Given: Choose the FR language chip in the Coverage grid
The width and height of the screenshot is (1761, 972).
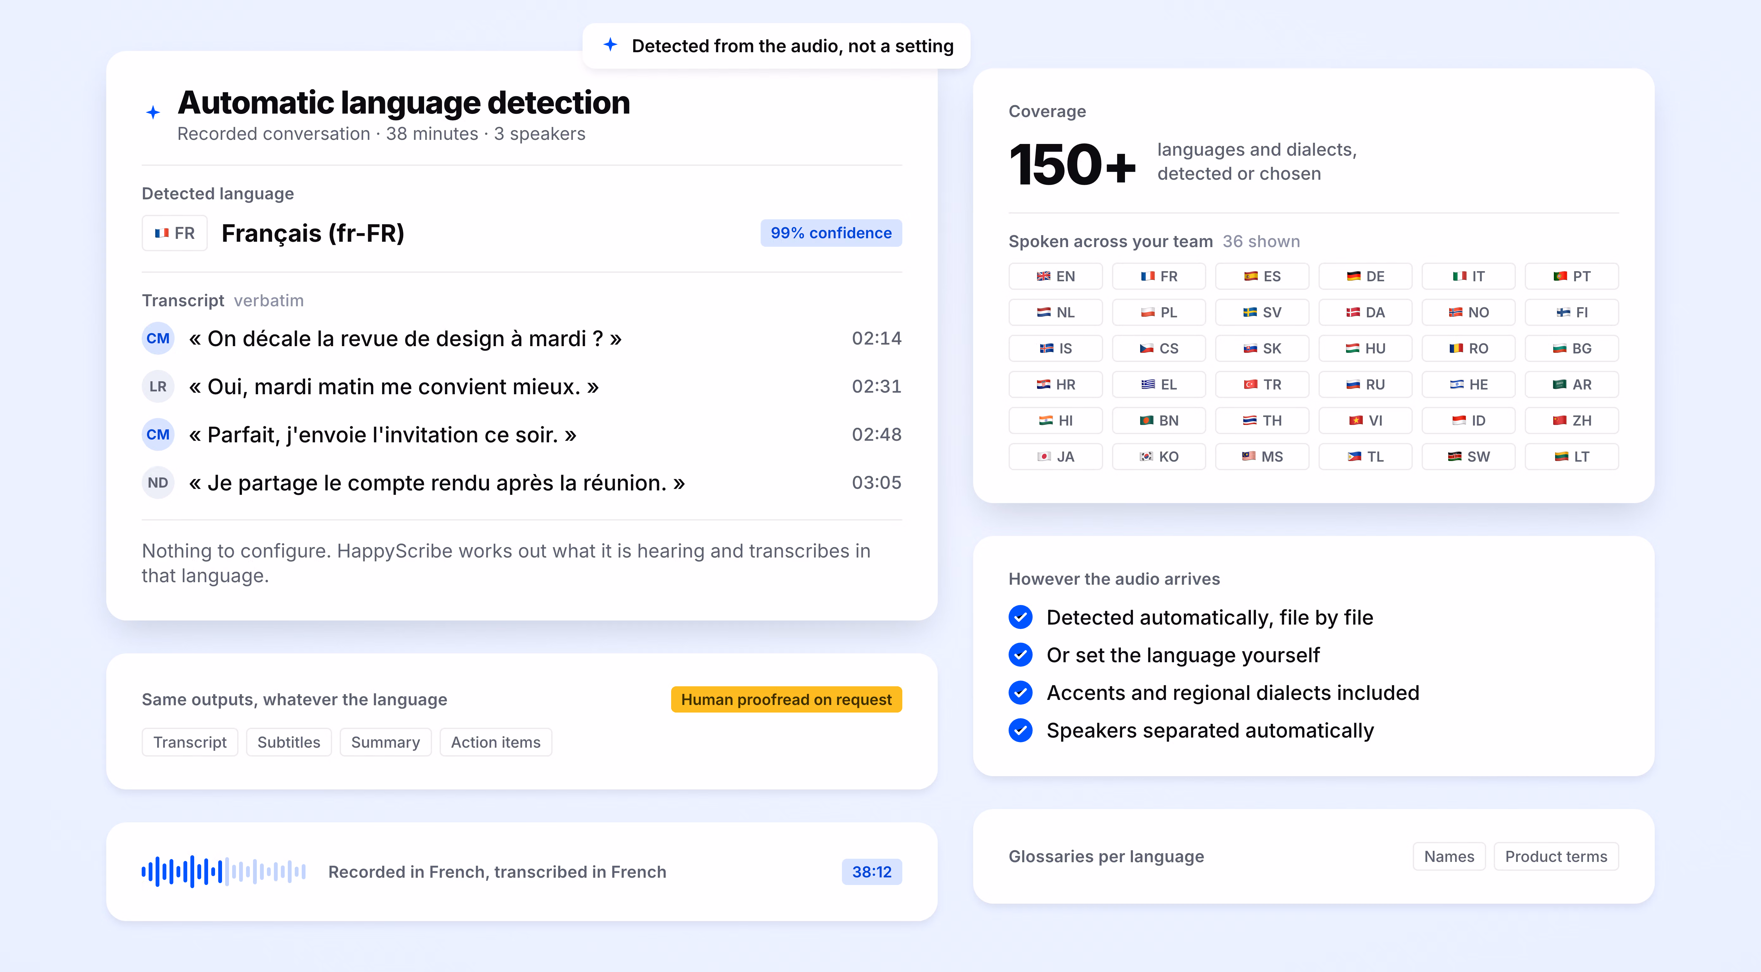Looking at the screenshot, I should coord(1159,276).
